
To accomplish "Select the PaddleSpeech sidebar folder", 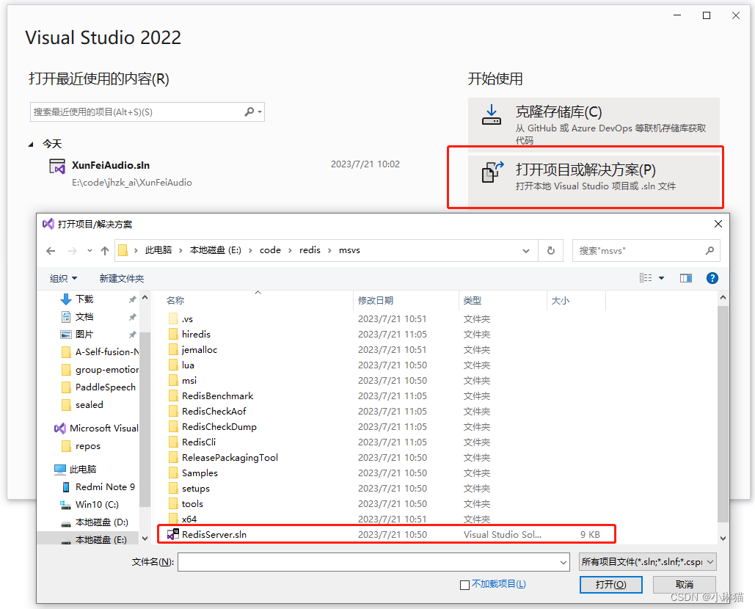I will (x=99, y=387).
